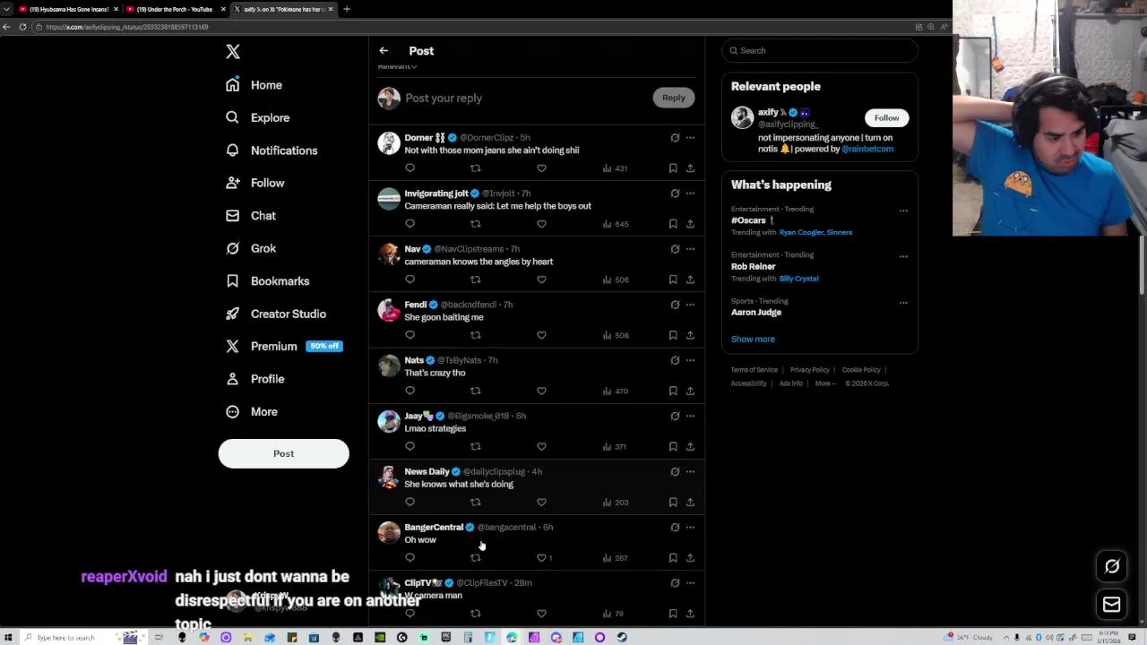Click the big Post button in sidebar
The width and height of the screenshot is (1147, 645).
click(x=283, y=453)
